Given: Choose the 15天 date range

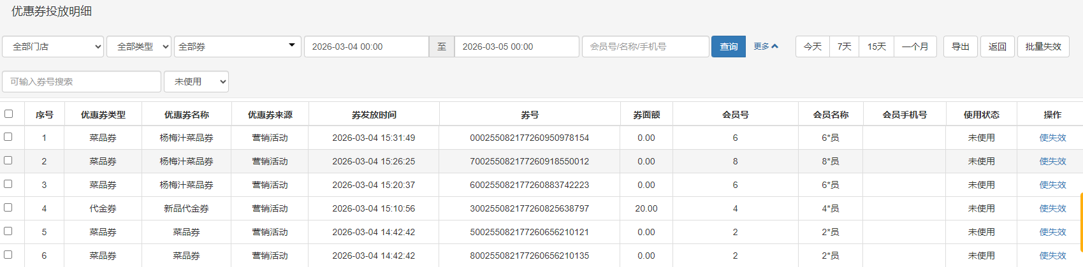Looking at the screenshot, I should [x=876, y=47].
